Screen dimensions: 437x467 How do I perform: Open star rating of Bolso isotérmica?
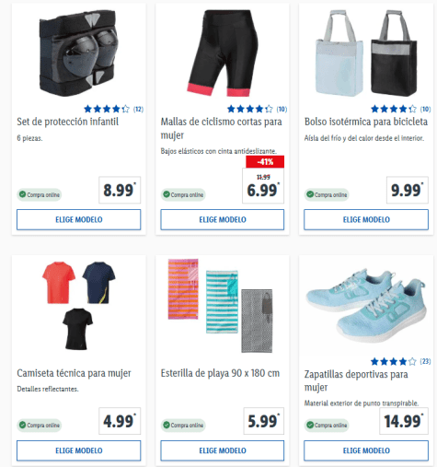(x=400, y=109)
